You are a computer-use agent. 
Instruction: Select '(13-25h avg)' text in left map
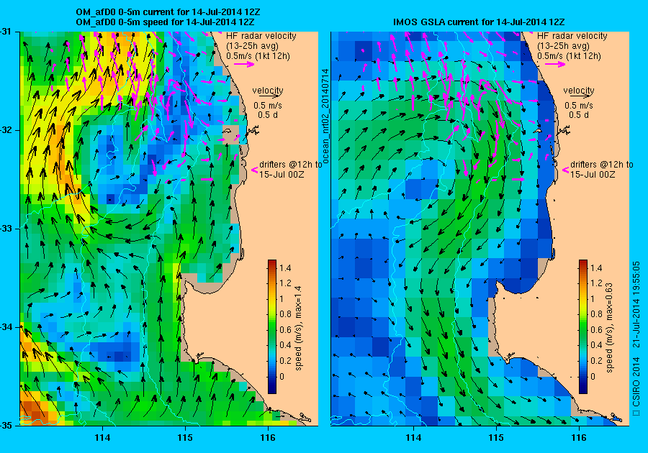[x=252, y=46]
